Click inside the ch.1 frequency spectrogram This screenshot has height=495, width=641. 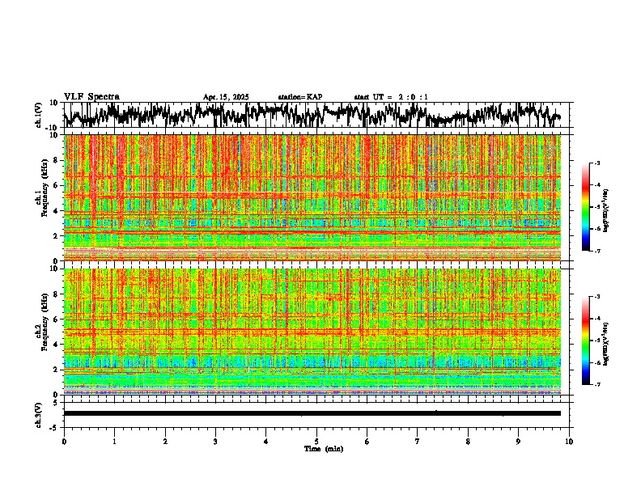pos(312,197)
